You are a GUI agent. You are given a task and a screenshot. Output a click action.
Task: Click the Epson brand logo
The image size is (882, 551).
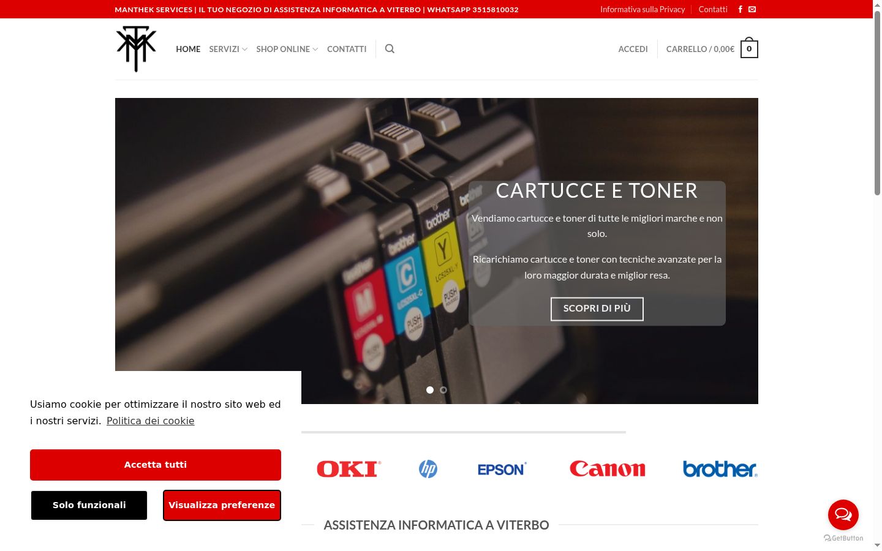[502, 469]
